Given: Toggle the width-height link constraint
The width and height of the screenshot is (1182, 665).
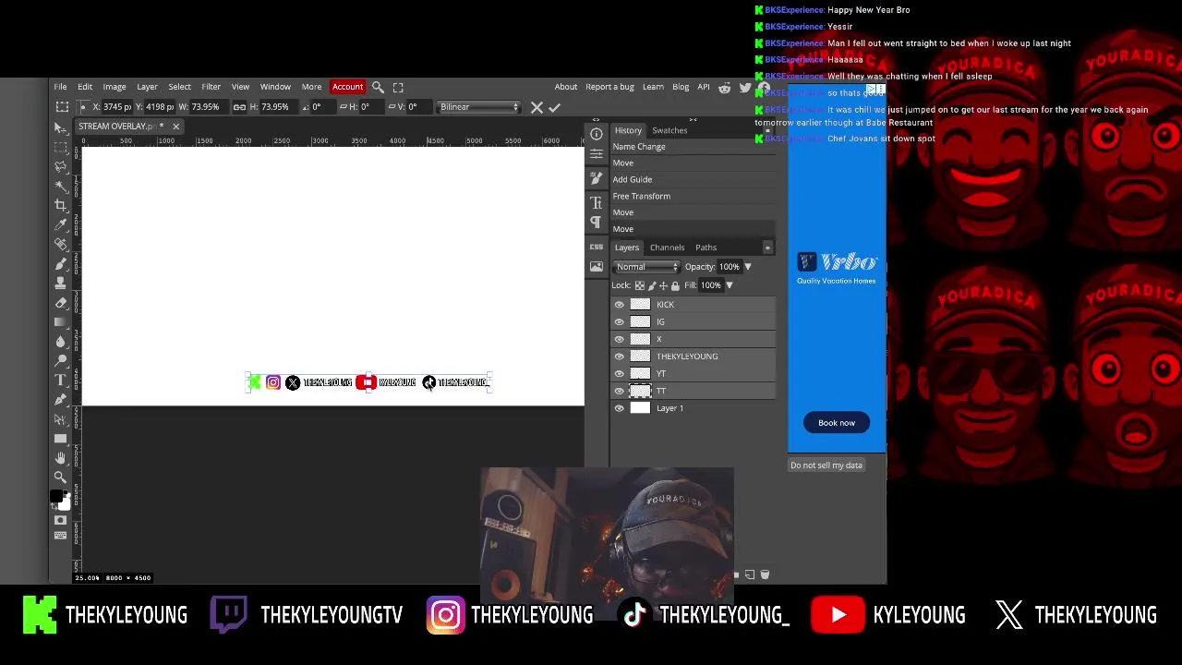Looking at the screenshot, I should [x=239, y=107].
